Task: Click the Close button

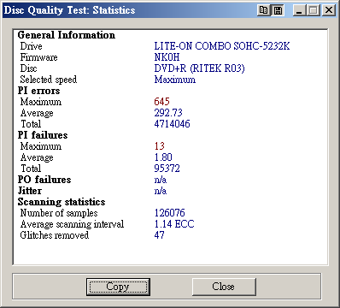Action: 224,287
